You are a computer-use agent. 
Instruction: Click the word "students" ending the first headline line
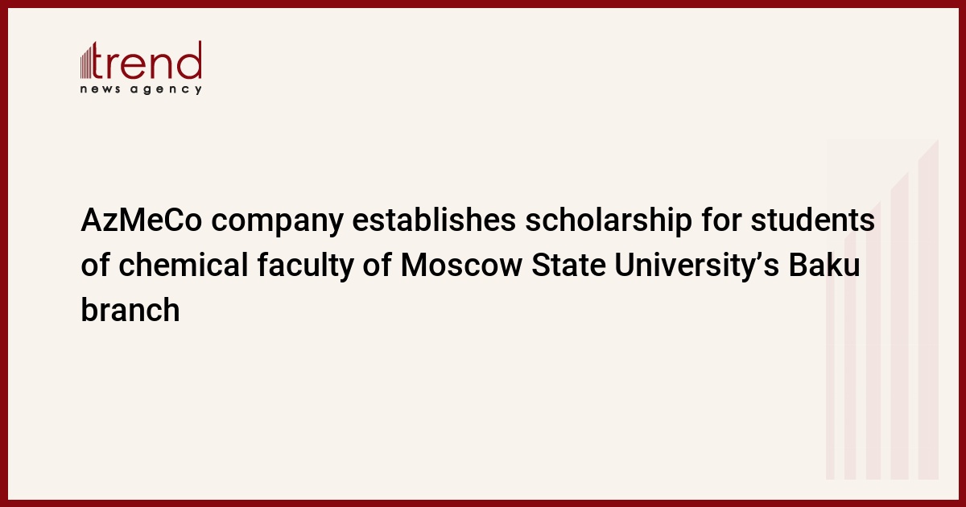click(811, 221)
